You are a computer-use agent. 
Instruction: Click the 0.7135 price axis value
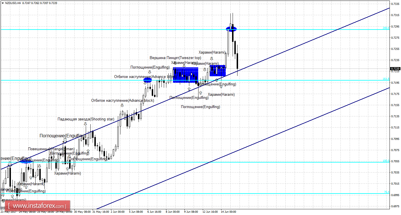pyautogui.click(x=395, y=116)
